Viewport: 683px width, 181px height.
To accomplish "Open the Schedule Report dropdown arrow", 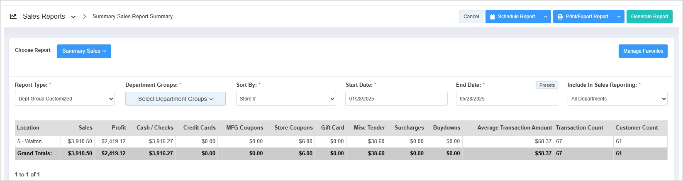I will [546, 17].
